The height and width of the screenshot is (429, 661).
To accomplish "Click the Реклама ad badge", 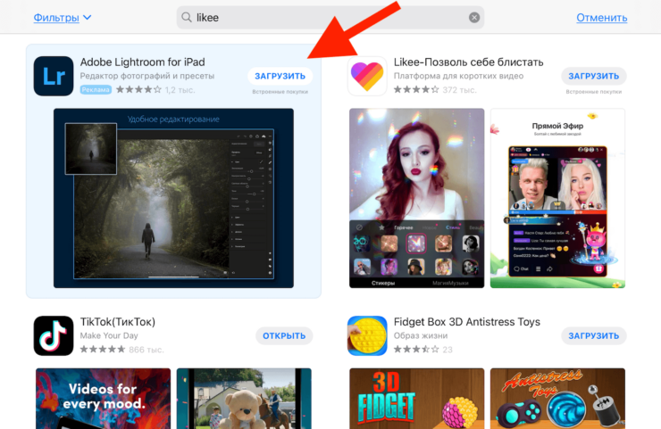I will [96, 90].
